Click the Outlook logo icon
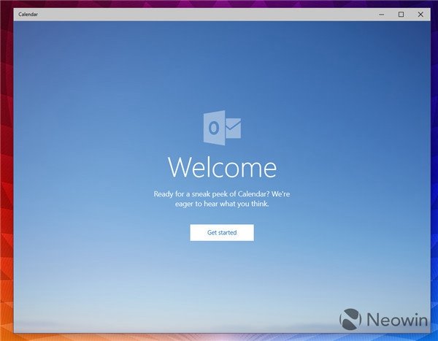The image size is (438, 341). coord(222,128)
